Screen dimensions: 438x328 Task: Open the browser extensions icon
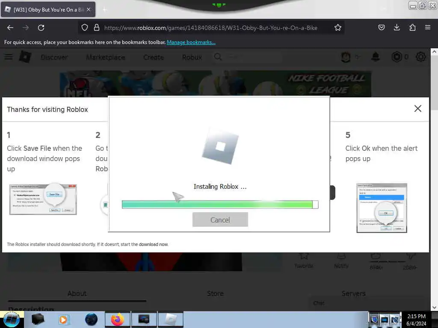[x=412, y=27]
